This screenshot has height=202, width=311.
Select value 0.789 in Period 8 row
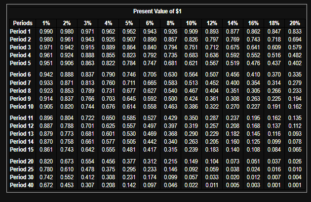coord(88,91)
